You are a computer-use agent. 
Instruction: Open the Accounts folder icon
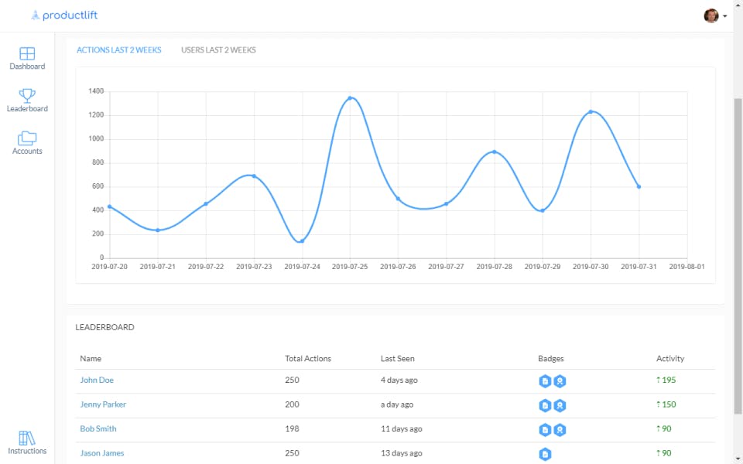27,138
